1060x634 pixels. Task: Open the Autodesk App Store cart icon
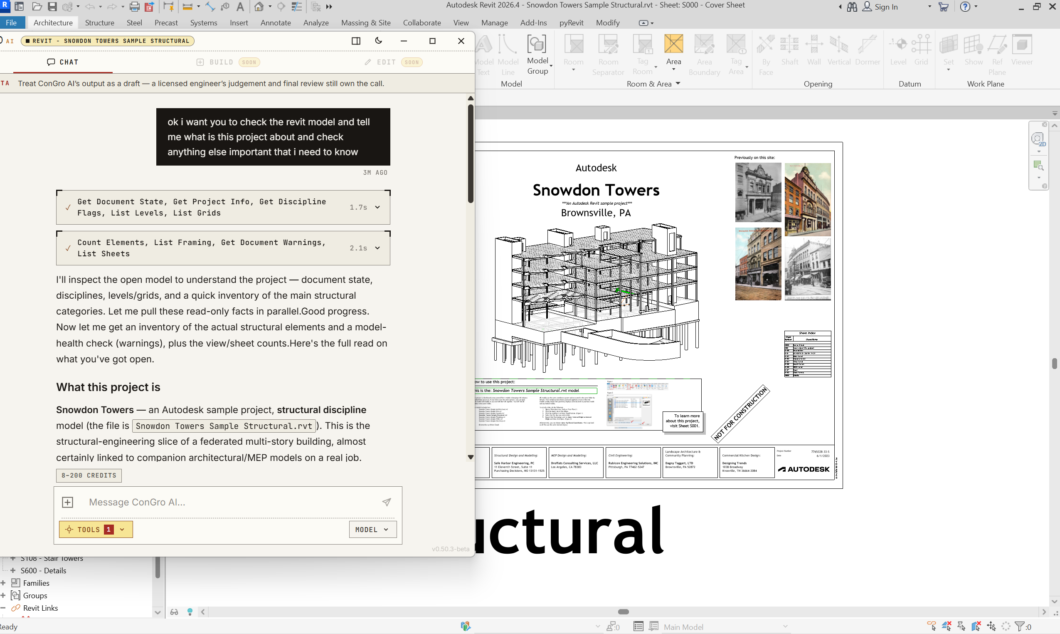point(944,6)
